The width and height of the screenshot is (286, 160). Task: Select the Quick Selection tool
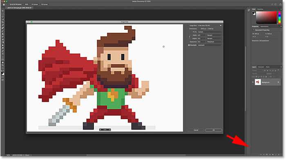[x=2, y=20]
